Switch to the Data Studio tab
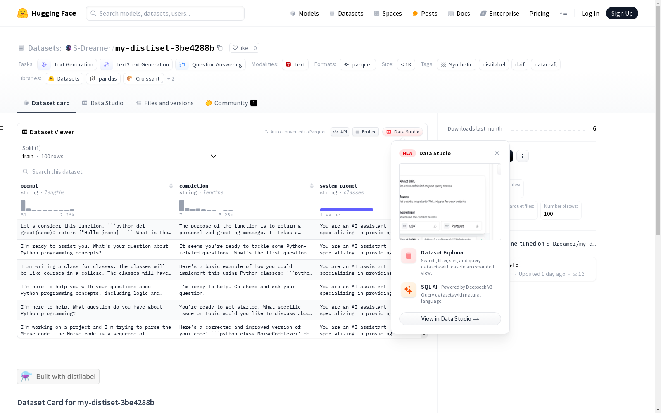Image resolution: width=661 pixels, height=413 pixels. tap(102, 103)
